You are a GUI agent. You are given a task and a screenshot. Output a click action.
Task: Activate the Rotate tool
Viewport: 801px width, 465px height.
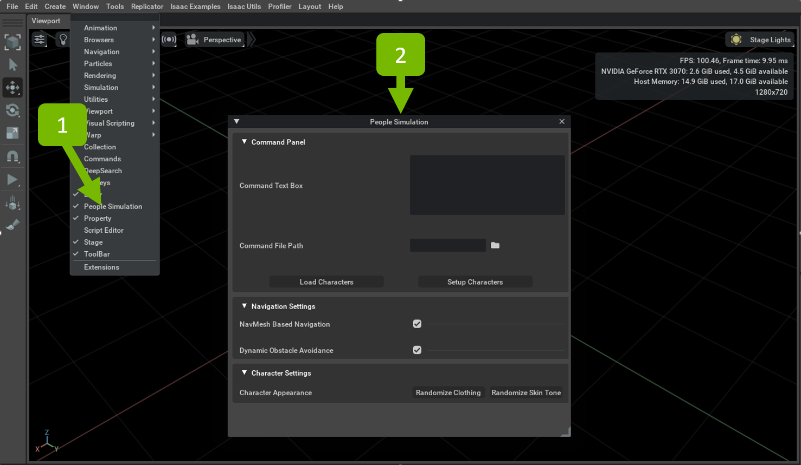[x=12, y=110]
